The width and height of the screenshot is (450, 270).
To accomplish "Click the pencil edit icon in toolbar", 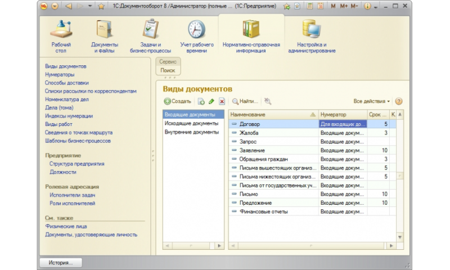I will [211, 101].
